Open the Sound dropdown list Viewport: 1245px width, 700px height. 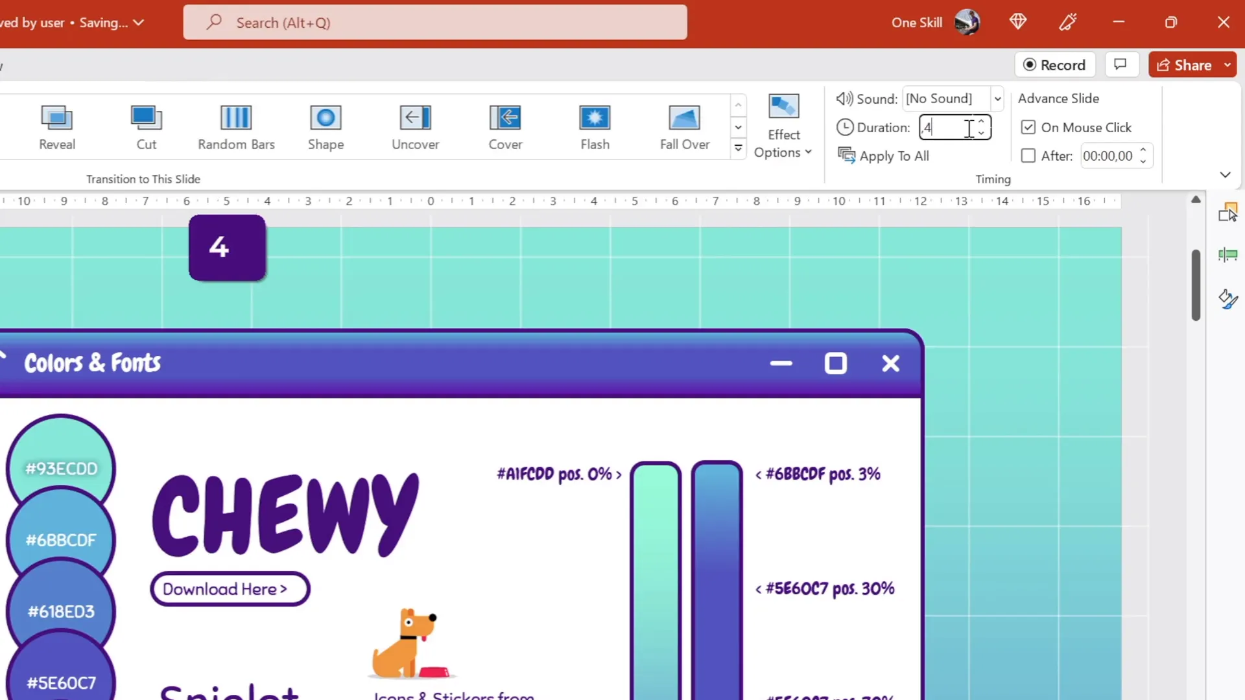(997, 99)
